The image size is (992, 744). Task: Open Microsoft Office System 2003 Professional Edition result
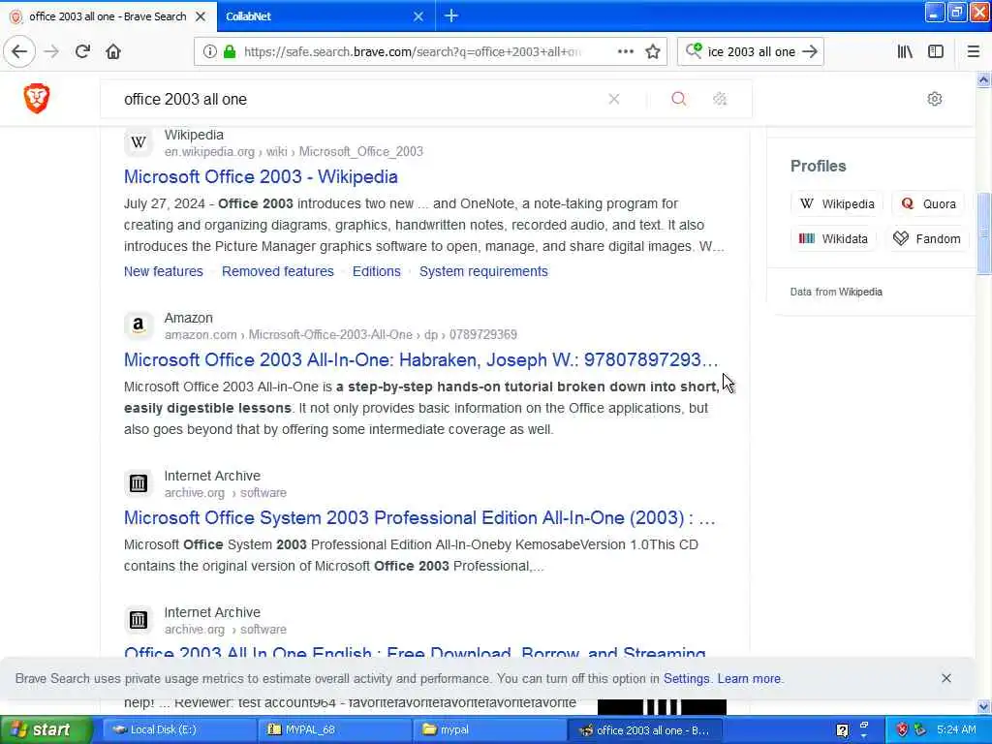pos(419,518)
